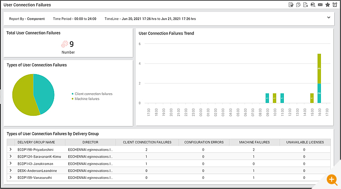Click the orange magnifier plus icon
Screen dimensions: 341x189
pos(332,180)
